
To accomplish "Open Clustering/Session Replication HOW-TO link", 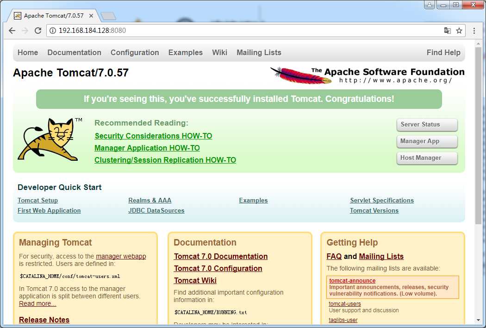I will (x=165, y=160).
